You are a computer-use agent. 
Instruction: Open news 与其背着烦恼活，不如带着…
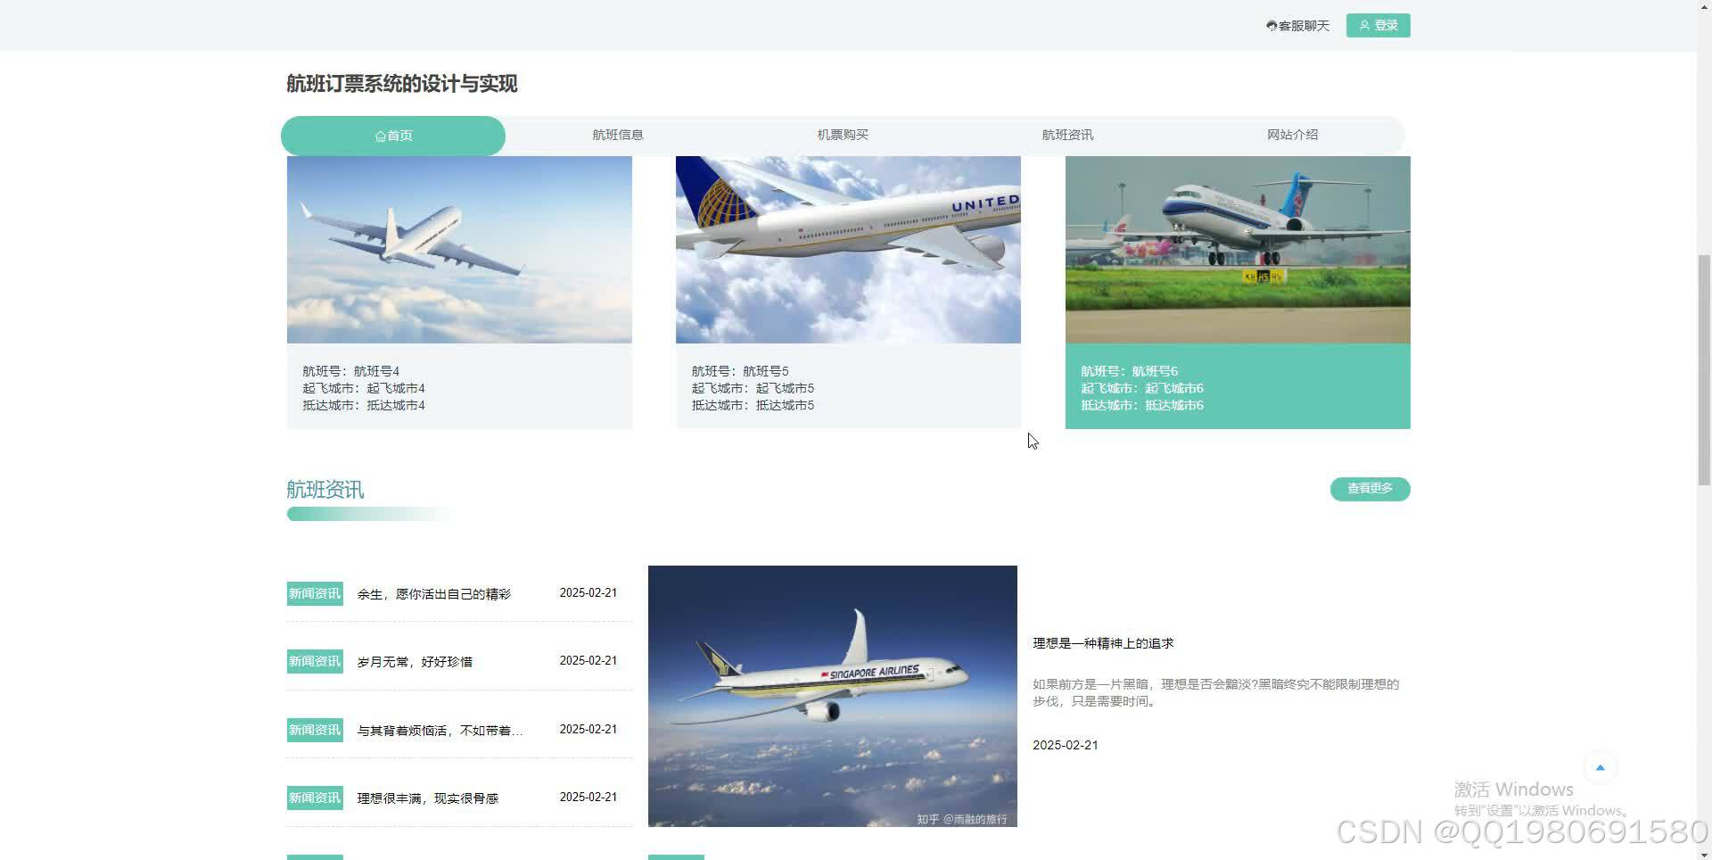point(440,731)
